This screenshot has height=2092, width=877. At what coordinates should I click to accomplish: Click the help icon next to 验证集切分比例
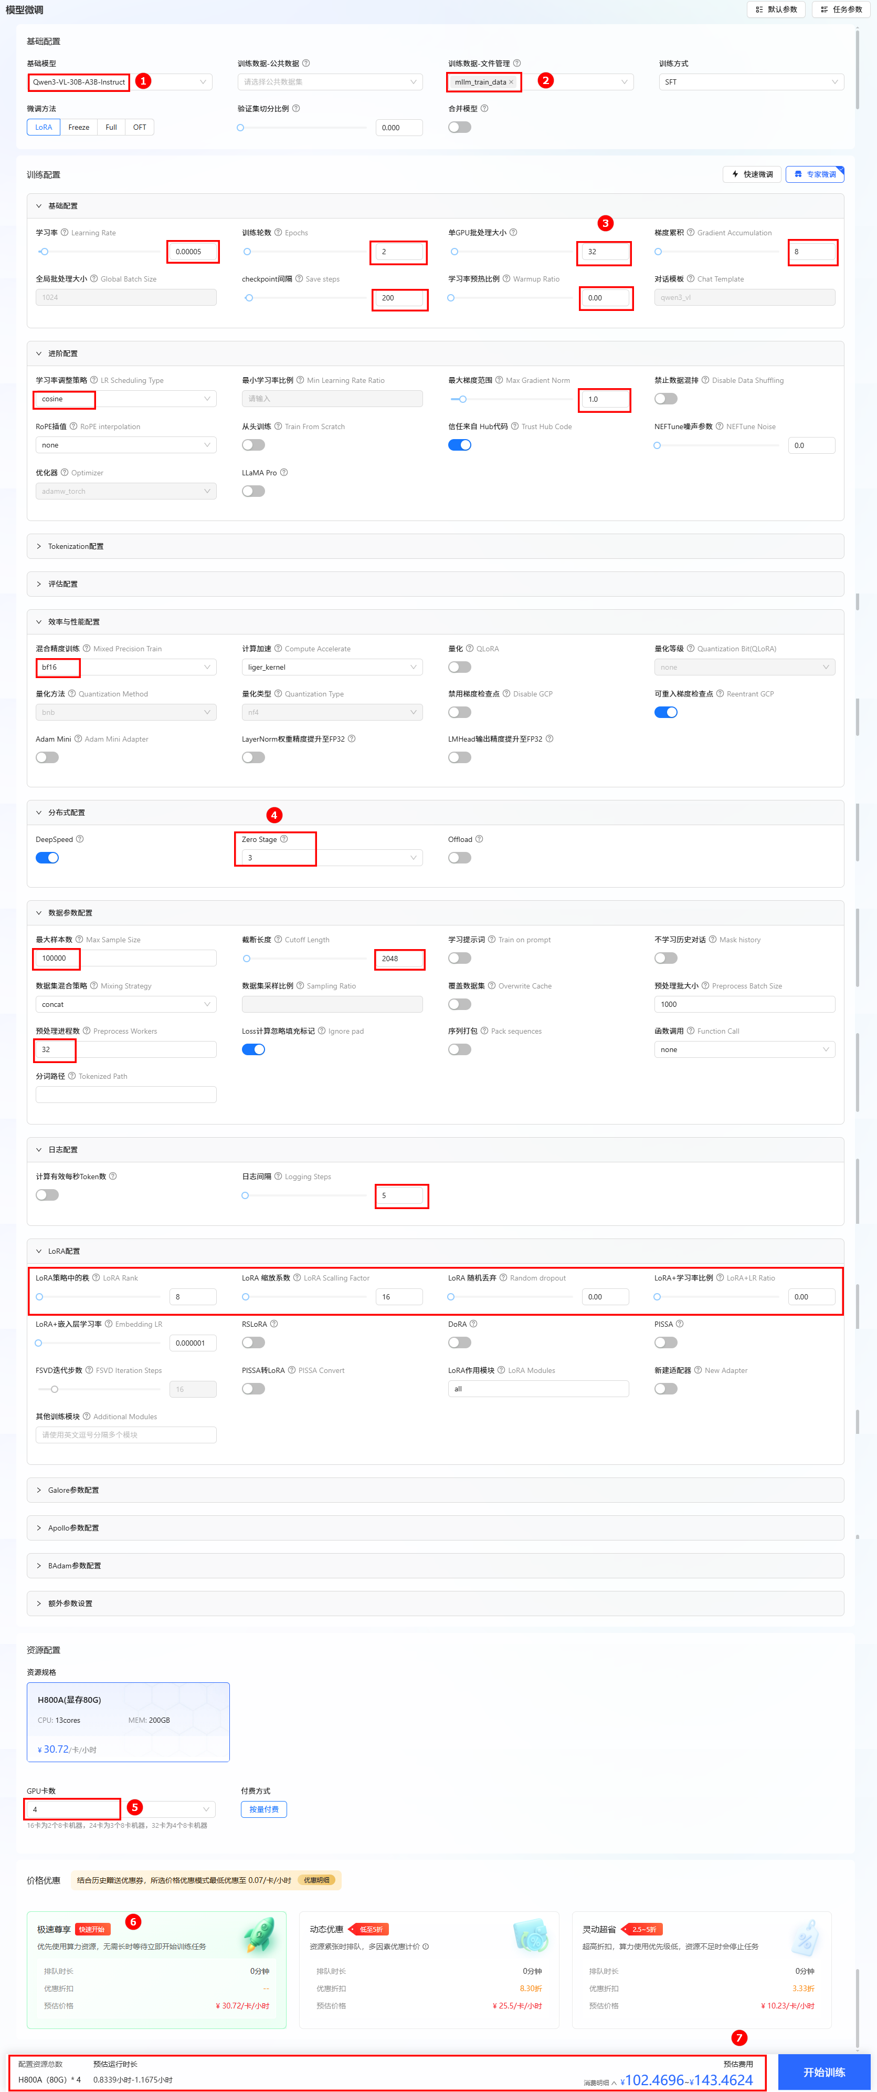coord(296,109)
